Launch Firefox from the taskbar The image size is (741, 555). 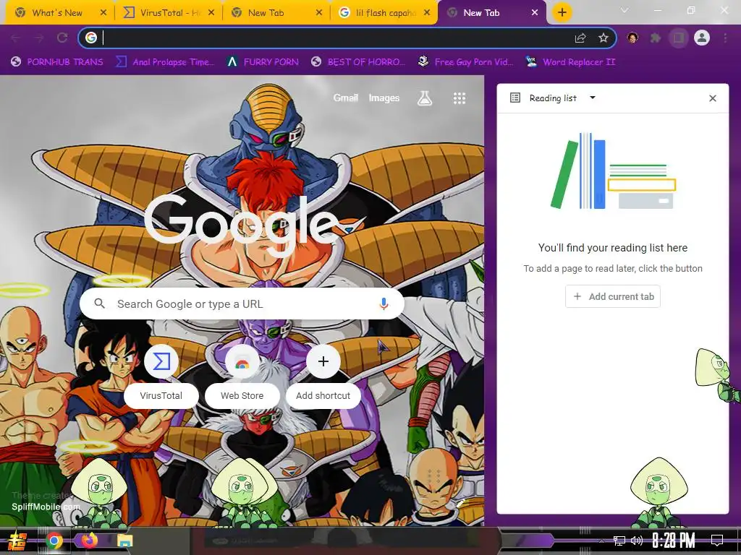click(89, 541)
